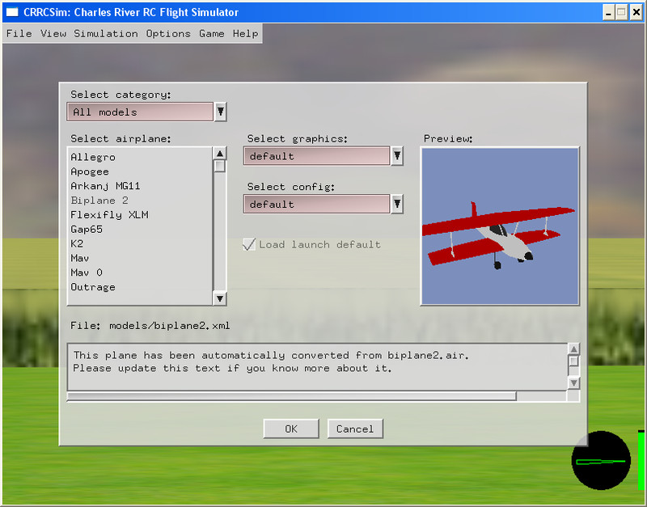Click the CRRCSim window title icon
Screen dimensions: 647x507
[x=12, y=12]
